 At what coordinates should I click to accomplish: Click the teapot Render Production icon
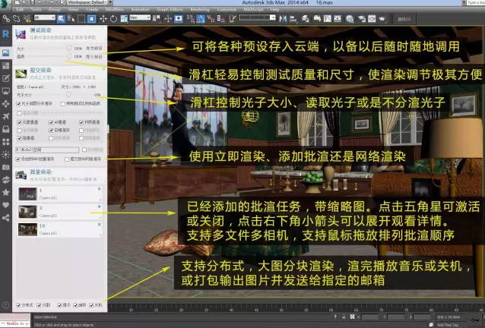382,19
